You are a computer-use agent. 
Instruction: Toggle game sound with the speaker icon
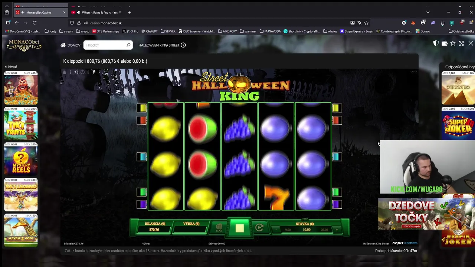(76, 72)
